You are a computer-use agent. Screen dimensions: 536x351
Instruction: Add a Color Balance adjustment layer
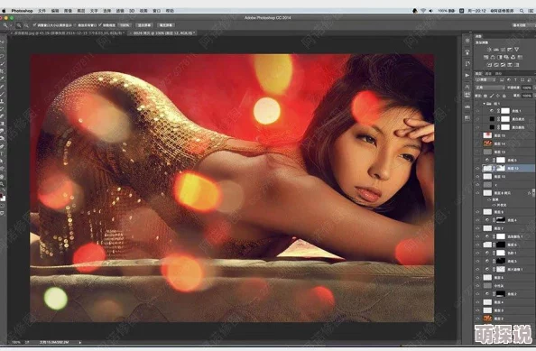pyautogui.click(x=493, y=57)
